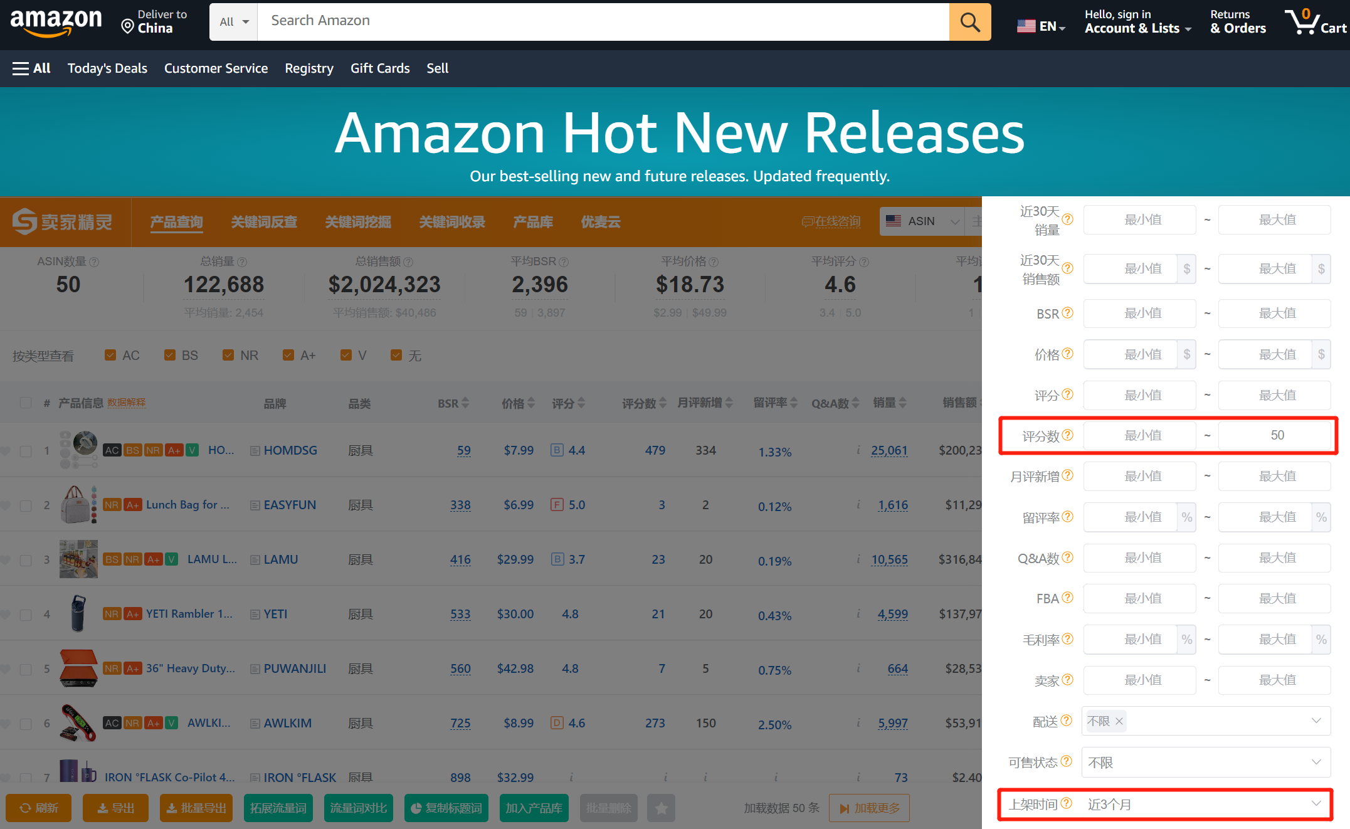Open the 配送 dropdown
The width and height of the screenshot is (1350, 829).
[x=1206, y=721]
